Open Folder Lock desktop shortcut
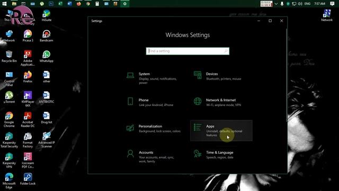The image size is (339, 191). [28, 179]
